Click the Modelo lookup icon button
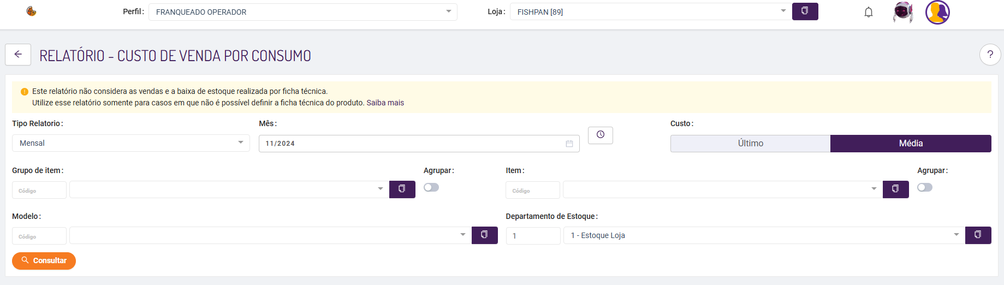This screenshot has width=1004, height=285. coord(484,235)
